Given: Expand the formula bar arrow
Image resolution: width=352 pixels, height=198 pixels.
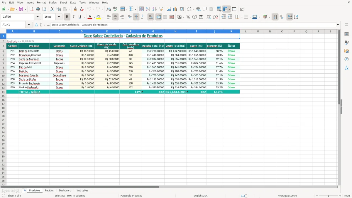Looking at the screenshot, I should click(x=338, y=25).
